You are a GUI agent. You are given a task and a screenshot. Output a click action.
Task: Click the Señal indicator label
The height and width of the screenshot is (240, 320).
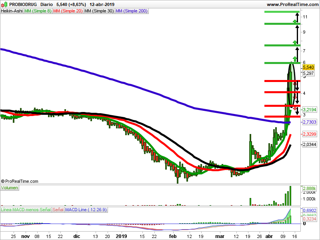click(x=58, y=210)
